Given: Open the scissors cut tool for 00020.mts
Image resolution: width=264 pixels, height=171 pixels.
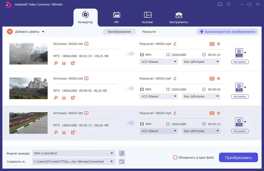Looking at the screenshot, I should pos(64,63).
